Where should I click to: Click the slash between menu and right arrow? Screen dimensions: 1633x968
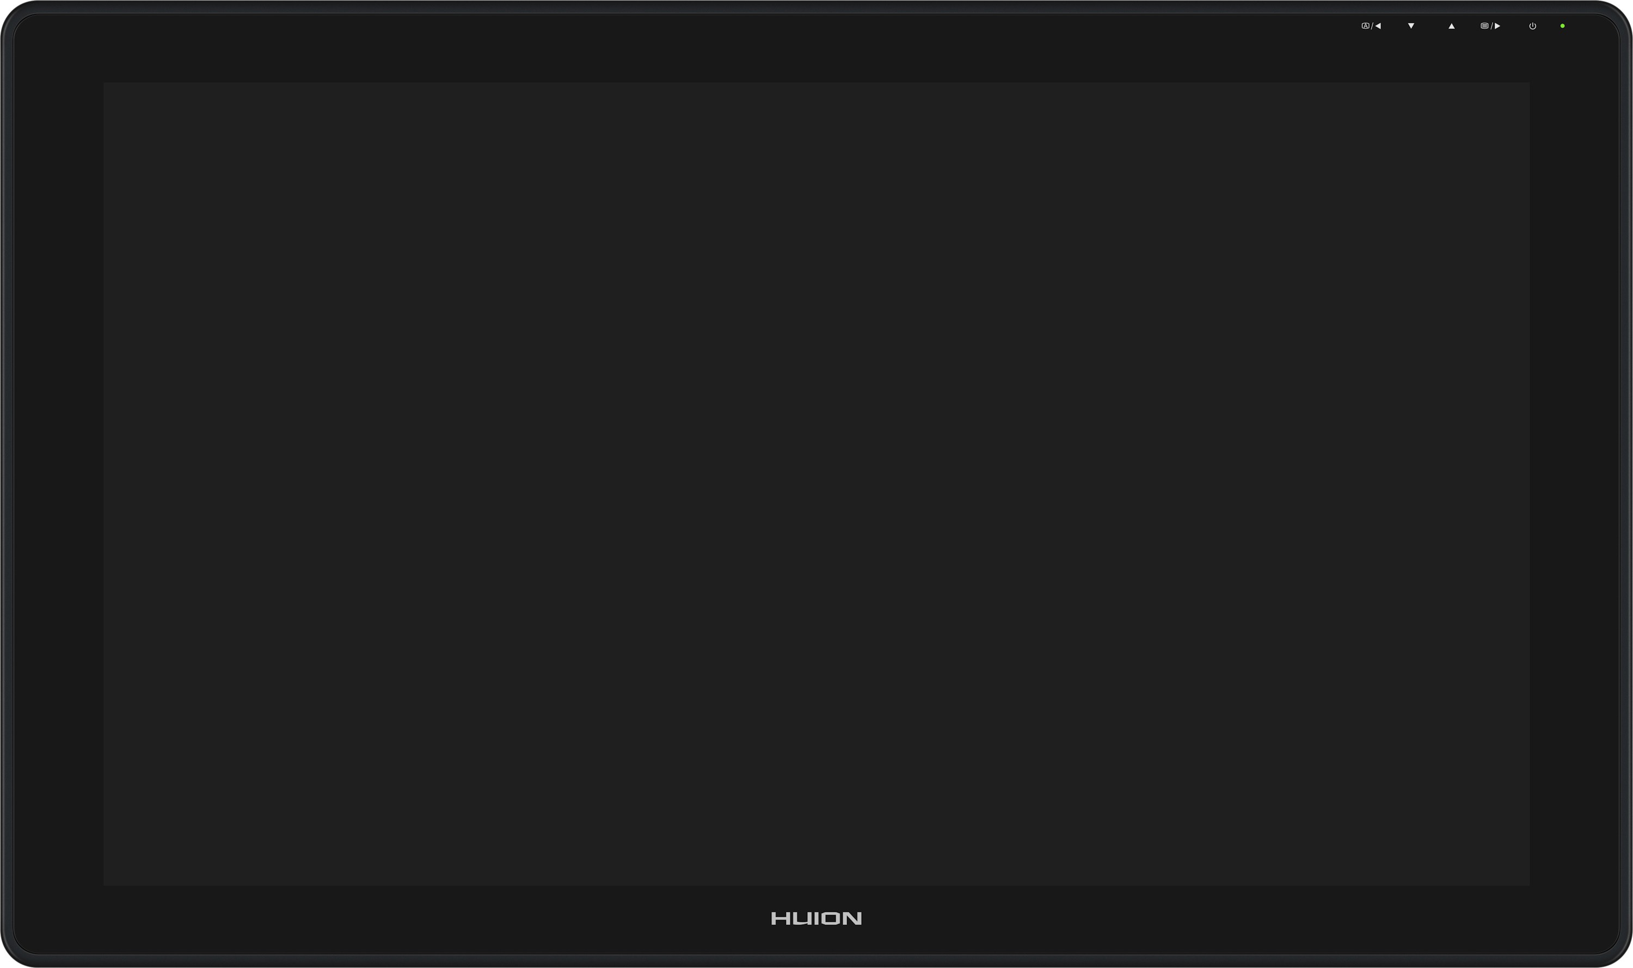coord(1491,26)
